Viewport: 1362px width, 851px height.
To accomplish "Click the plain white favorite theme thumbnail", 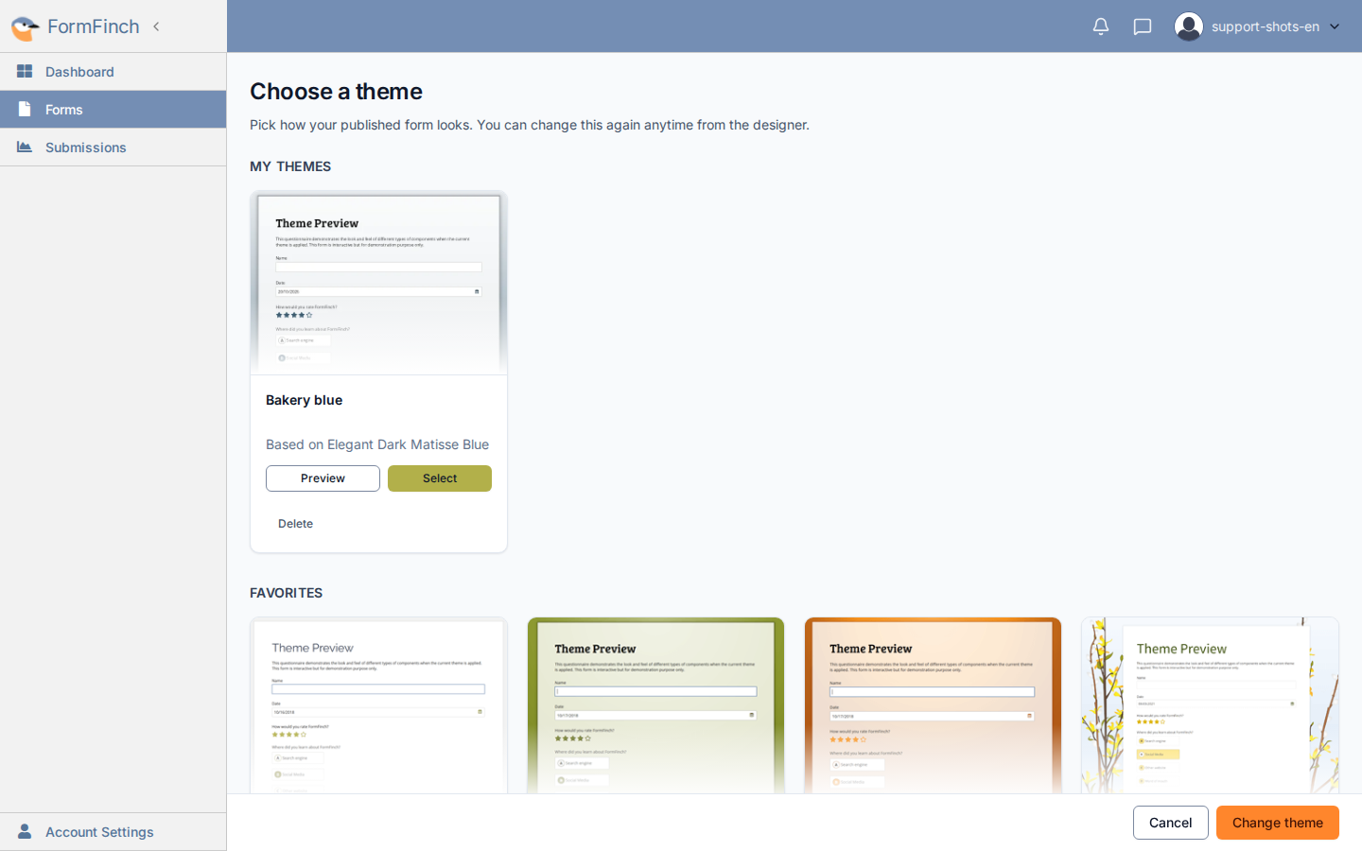I will point(378,705).
